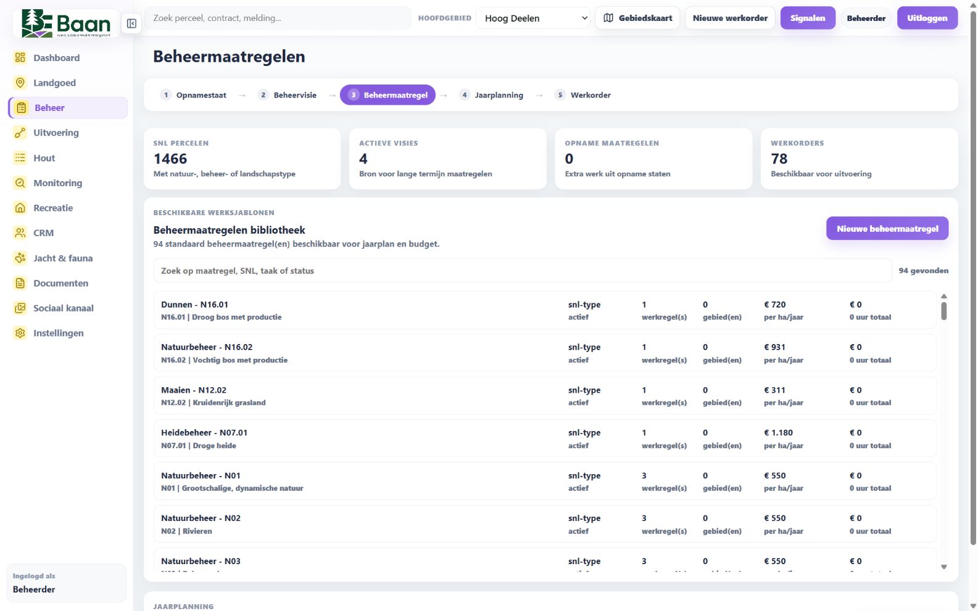Click the Dashboard grid icon
Viewport: 978px width, 611px height.
pyautogui.click(x=20, y=57)
